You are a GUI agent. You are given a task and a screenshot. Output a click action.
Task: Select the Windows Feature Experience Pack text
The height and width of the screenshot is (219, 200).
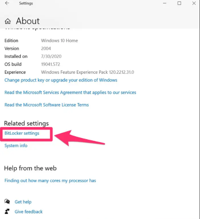point(87,72)
